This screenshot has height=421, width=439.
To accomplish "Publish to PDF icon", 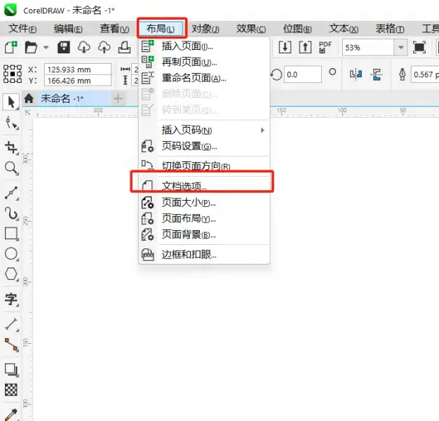I will 325,47.
